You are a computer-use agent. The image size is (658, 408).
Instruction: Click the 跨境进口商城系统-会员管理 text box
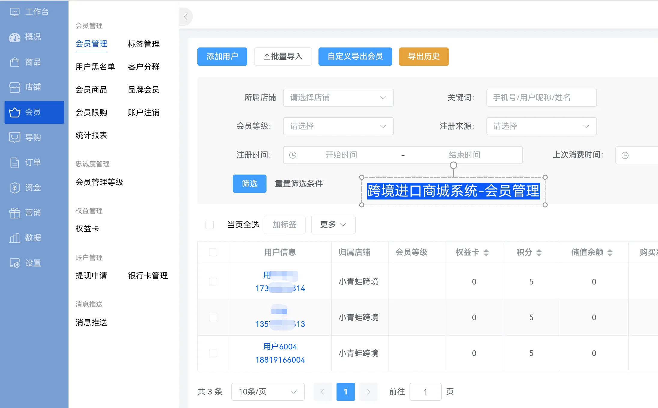click(x=453, y=191)
